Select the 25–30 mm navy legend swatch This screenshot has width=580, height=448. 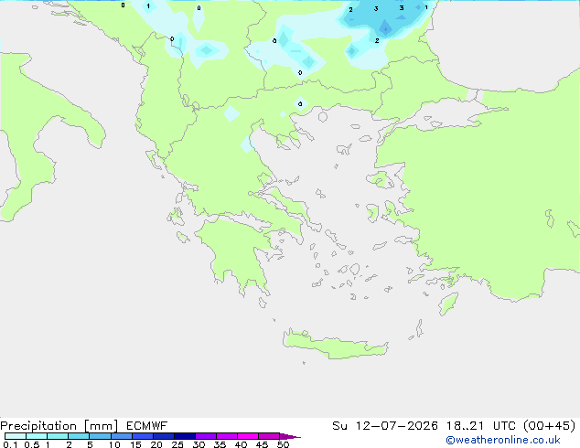pyautogui.click(x=184, y=436)
